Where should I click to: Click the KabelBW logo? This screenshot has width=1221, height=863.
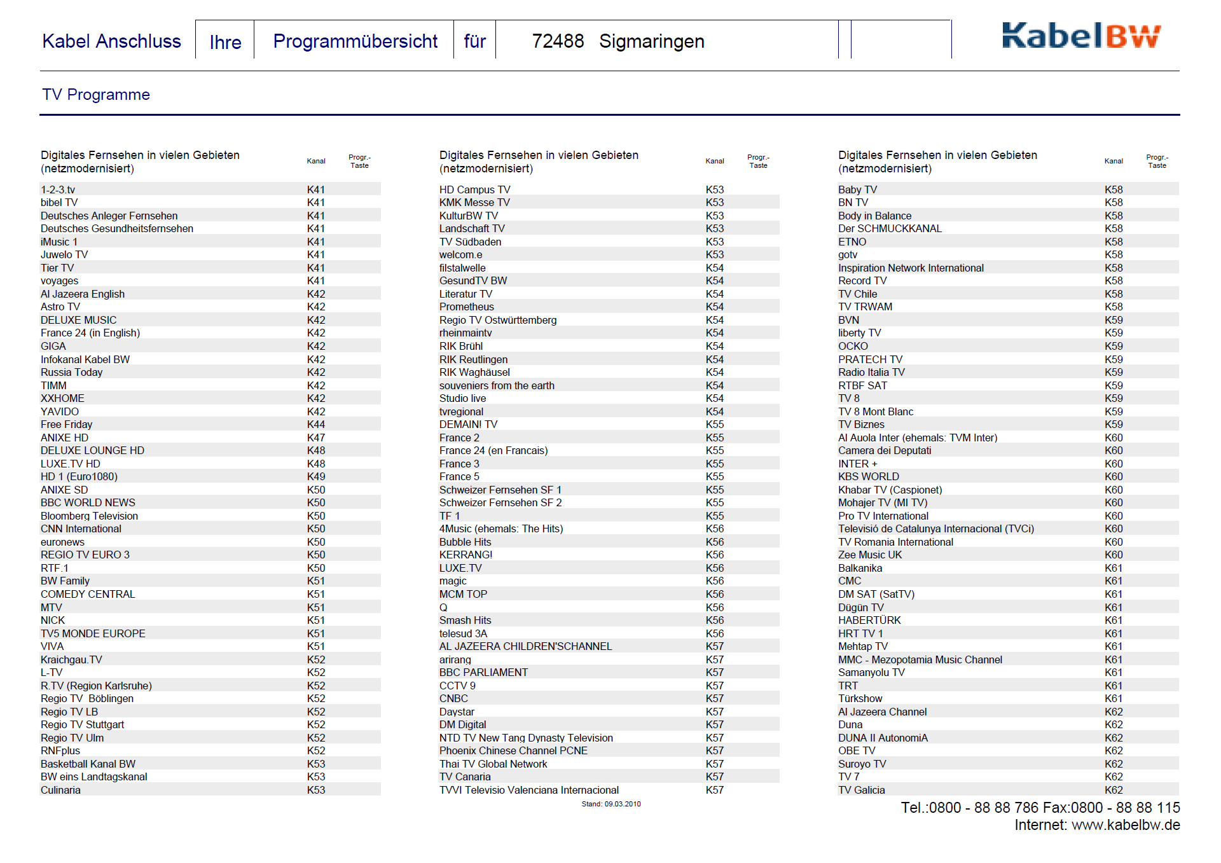point(1080,36)
